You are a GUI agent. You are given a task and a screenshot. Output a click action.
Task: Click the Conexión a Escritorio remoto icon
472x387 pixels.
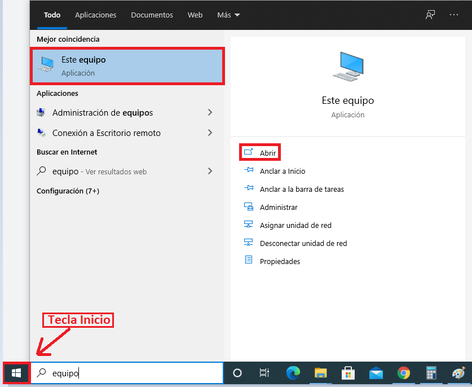point(41,133)
